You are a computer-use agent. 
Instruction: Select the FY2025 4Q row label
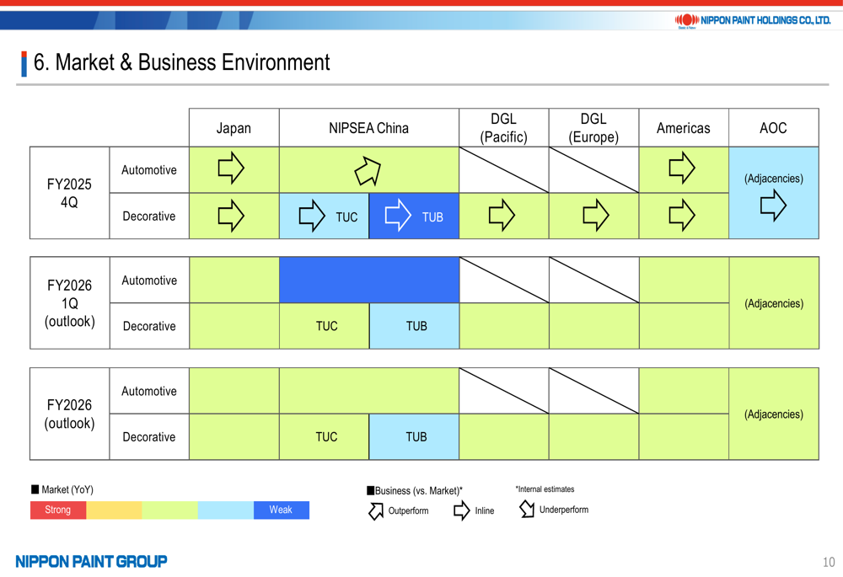(x=69, y=193)
